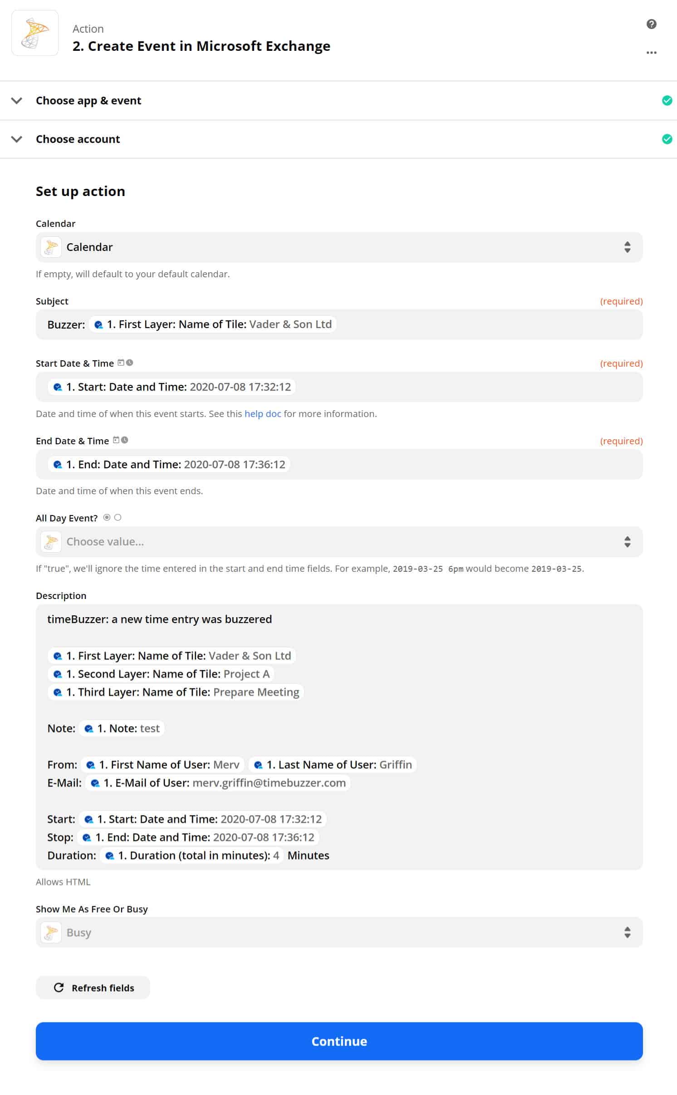Click green checkmark beside Choose app & event
Screen dimensions: 677x1095
[667, 100]
